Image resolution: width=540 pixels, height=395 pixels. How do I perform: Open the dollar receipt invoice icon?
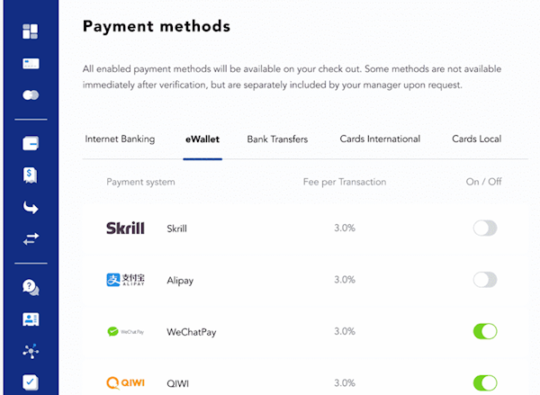click(30, 175)
